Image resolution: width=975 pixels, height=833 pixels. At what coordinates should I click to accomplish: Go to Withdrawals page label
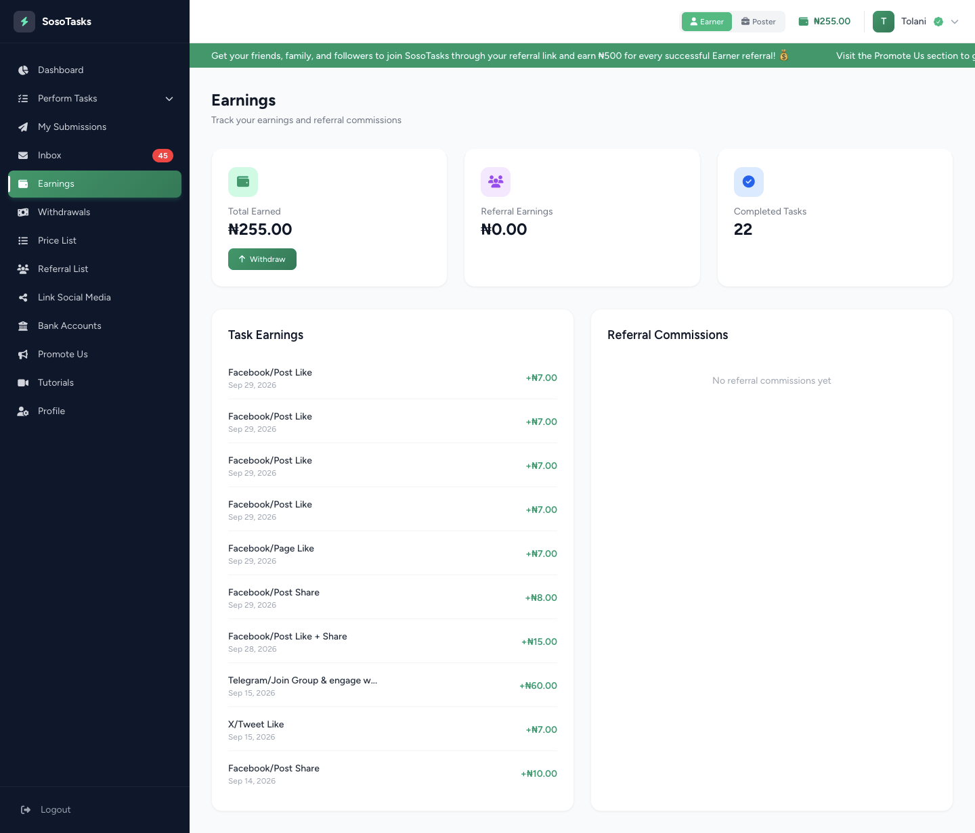click(x=64, y=212)
